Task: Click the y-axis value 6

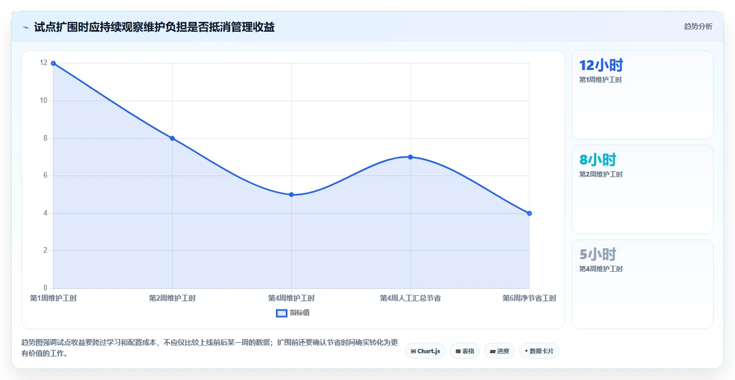Action: [46, 176]
